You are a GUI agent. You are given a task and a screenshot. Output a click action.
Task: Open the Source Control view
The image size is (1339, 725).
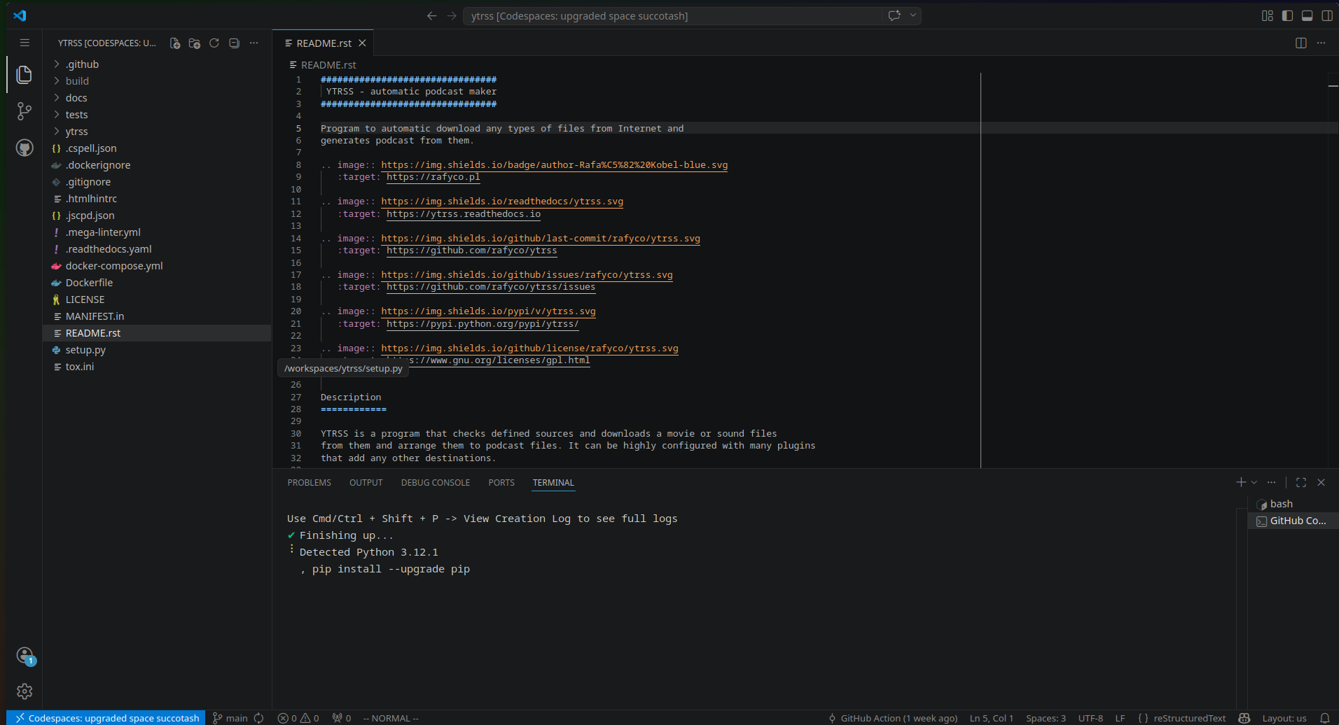(25, 111)
